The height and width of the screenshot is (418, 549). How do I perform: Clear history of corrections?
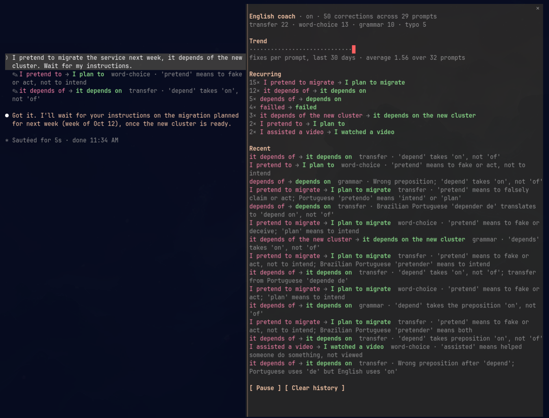(x=315, y=388)
